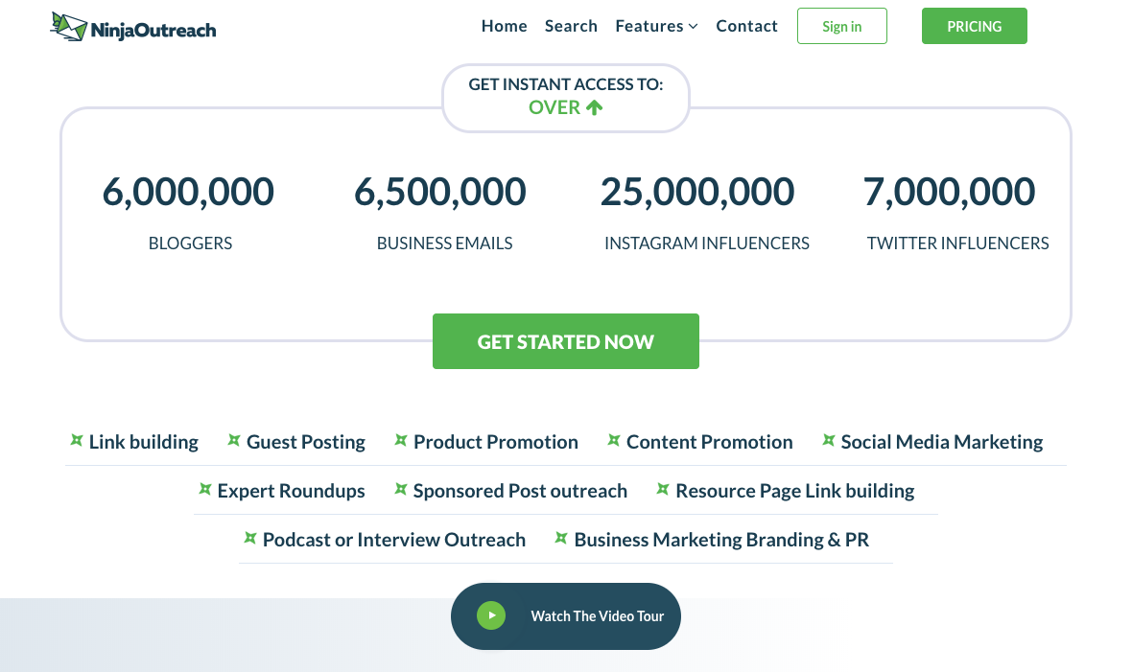Click the ninja star icon beside Product Promotion
Image resolution: width=1132 pixels, height=672 pixels.
[x=401, y=440]
